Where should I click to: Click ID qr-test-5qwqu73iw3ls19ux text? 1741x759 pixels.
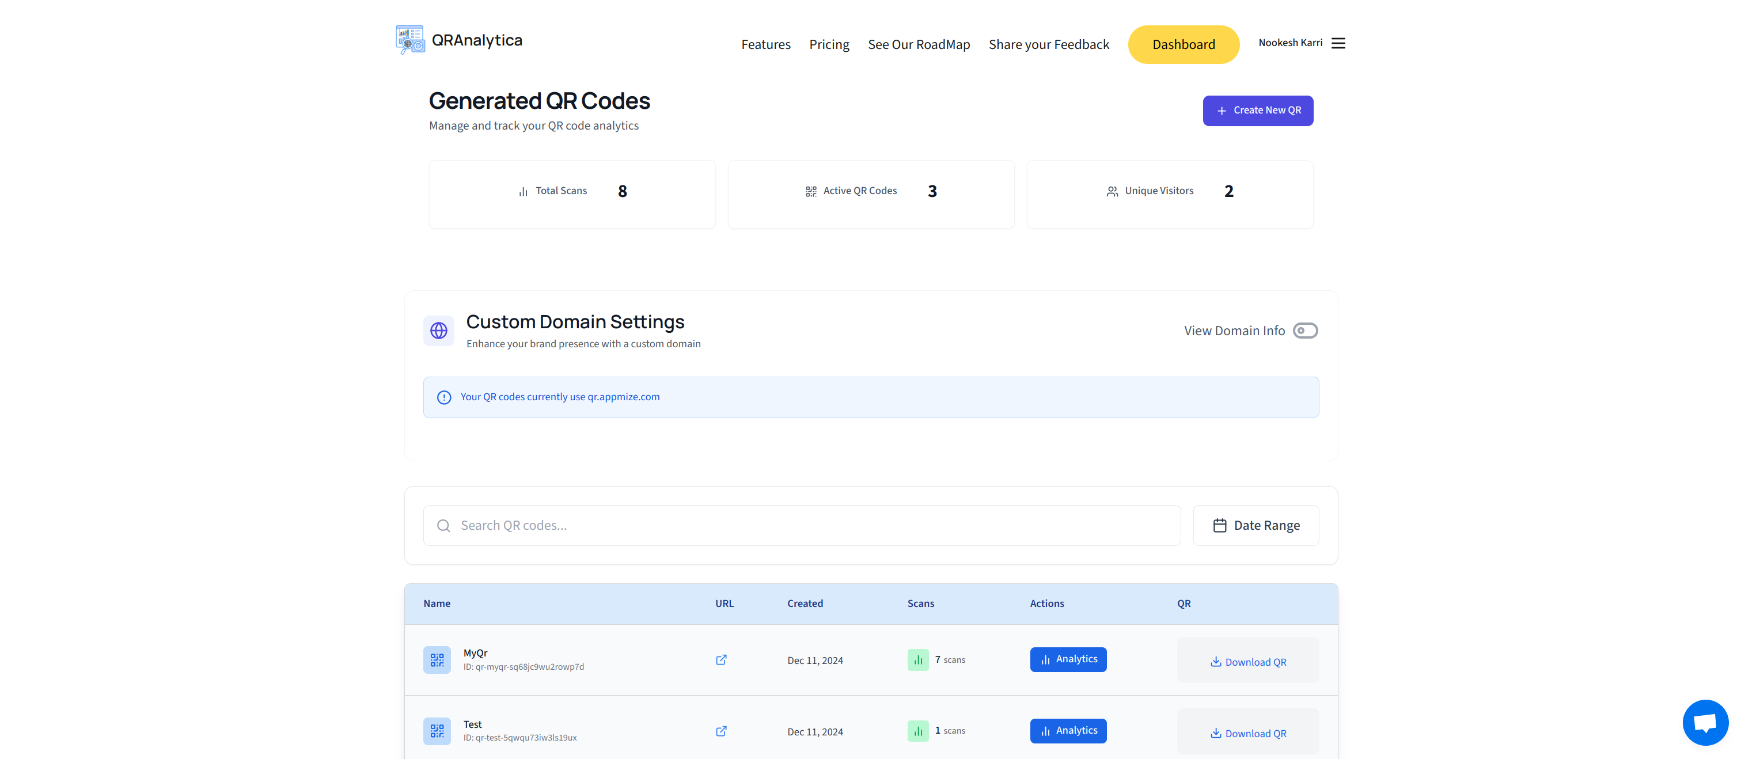point(519,738)
